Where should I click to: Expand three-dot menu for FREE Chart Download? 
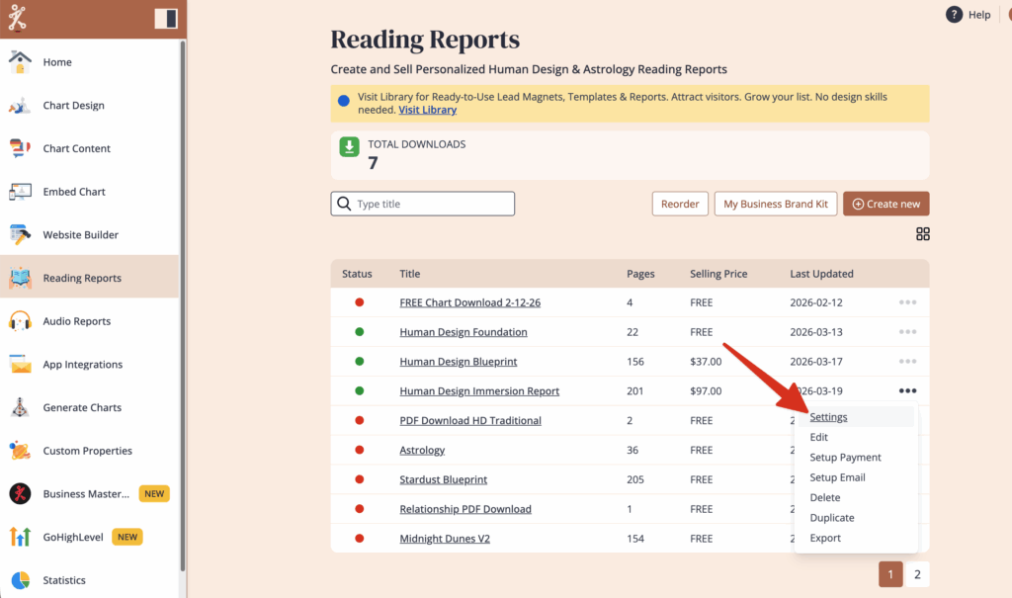tap(907, 302)
